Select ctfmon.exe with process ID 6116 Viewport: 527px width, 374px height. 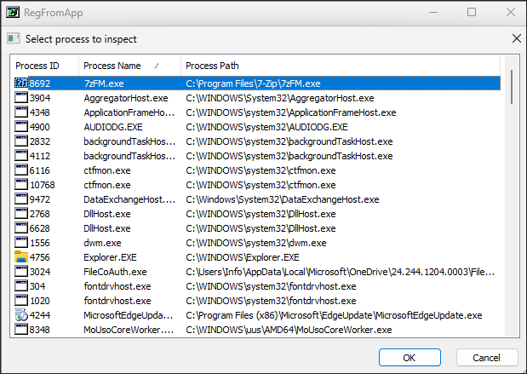pos(107,170)
